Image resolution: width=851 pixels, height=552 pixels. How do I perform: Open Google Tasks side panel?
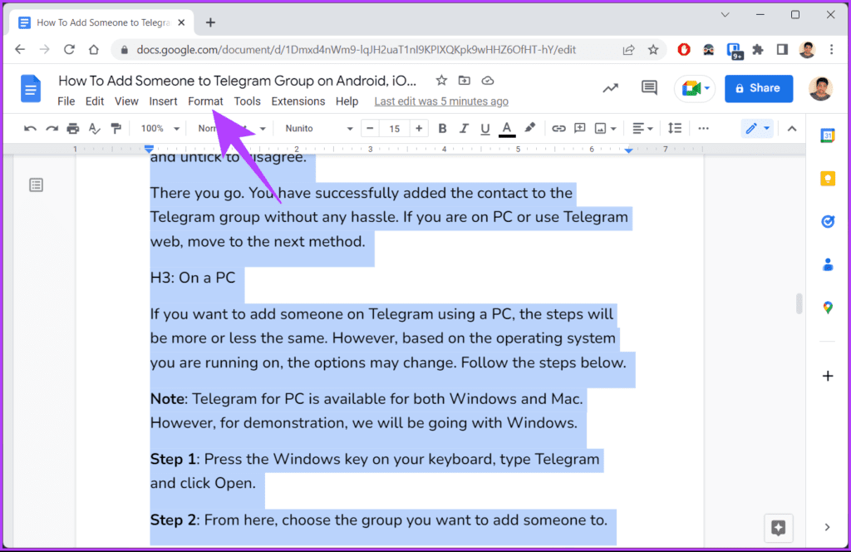point(828,221)
